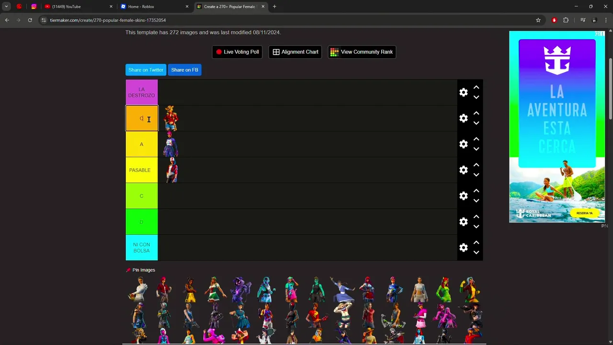This screenshot has width=613, height=345.
Task: Open the browser three-dot menu
Action: click(606, 20)
